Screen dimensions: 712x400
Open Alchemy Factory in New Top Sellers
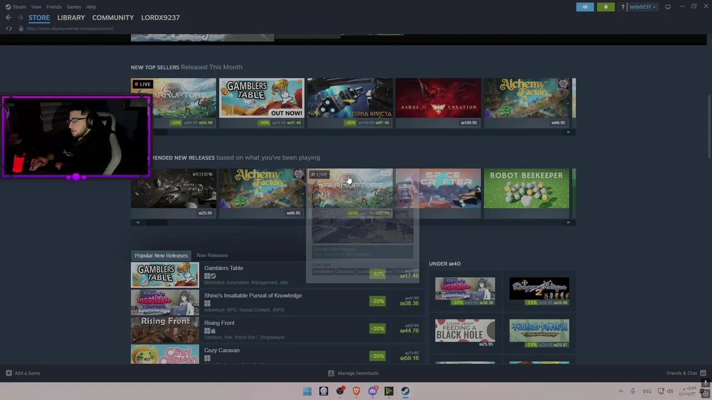pyautogui.click(x=526, y=103)
